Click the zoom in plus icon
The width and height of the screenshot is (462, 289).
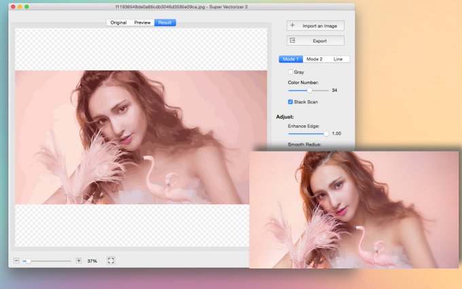tap(79, 260)
